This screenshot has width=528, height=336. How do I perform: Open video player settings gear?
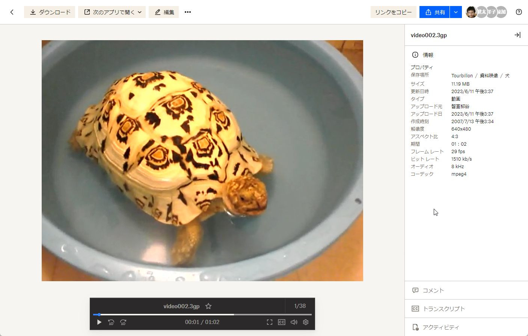[x=306, y=322]
